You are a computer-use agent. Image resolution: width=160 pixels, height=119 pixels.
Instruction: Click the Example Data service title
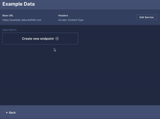(x=18, y=4)
